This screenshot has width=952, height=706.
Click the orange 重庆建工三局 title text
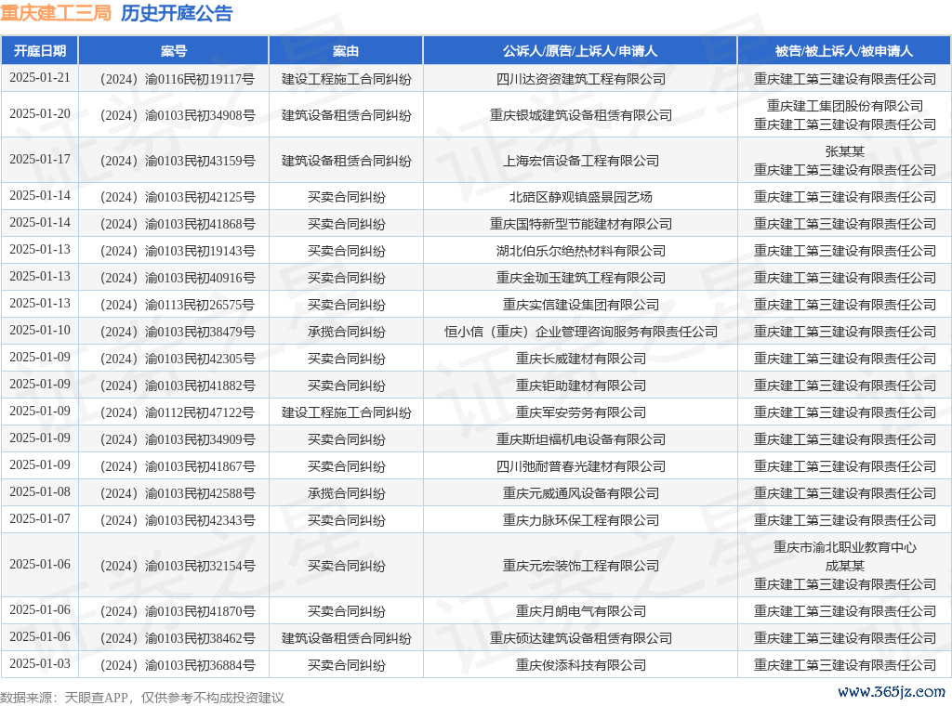coord(55,13)
